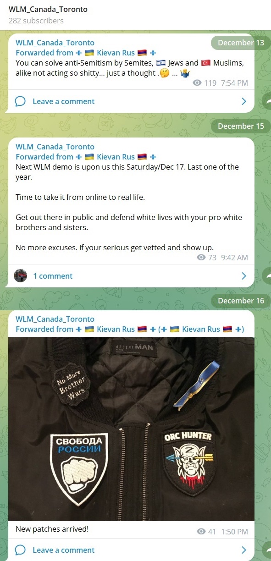
Task: Click the eye views icon showing 73
Action: pos(201,258)
